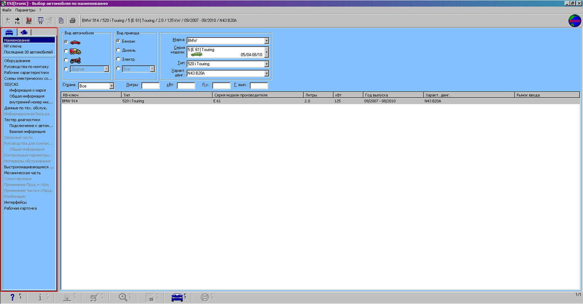Click the F9 list view icon
The image size is (583, 304).
pyautogui.click(x=41, y=20)
